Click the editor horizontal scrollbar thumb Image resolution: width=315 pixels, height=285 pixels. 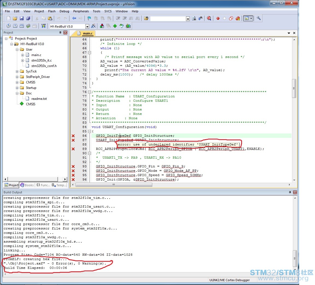coord(114,185)
